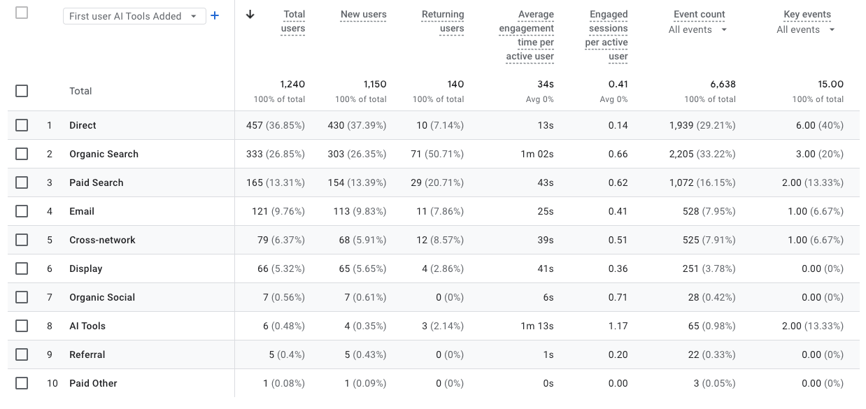This screenshot has height=409, width=866.
Task: Check the AI Tools row checkbox
Action: (22, 326)
